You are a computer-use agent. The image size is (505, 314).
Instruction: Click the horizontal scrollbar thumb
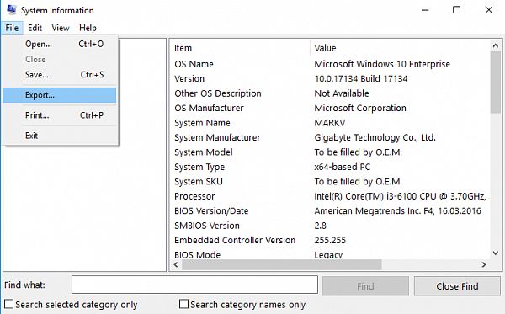[x=282, y=264]
